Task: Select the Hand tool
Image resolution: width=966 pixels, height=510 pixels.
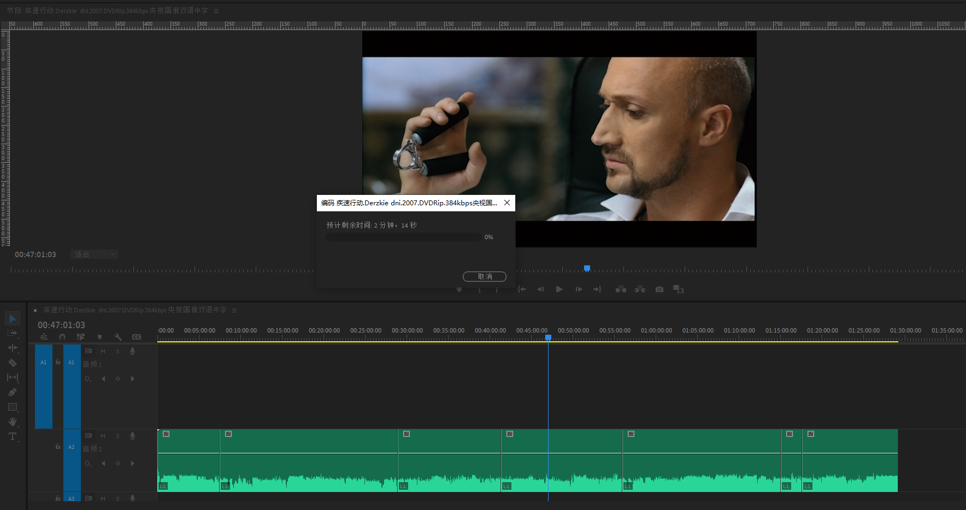Action: 12,422
